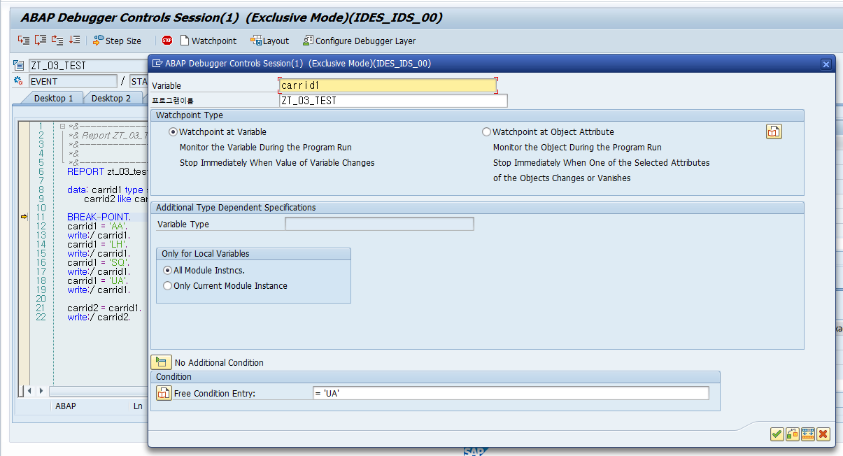
Task: Click the data declaration on line 8
Action: pos(108,190)
